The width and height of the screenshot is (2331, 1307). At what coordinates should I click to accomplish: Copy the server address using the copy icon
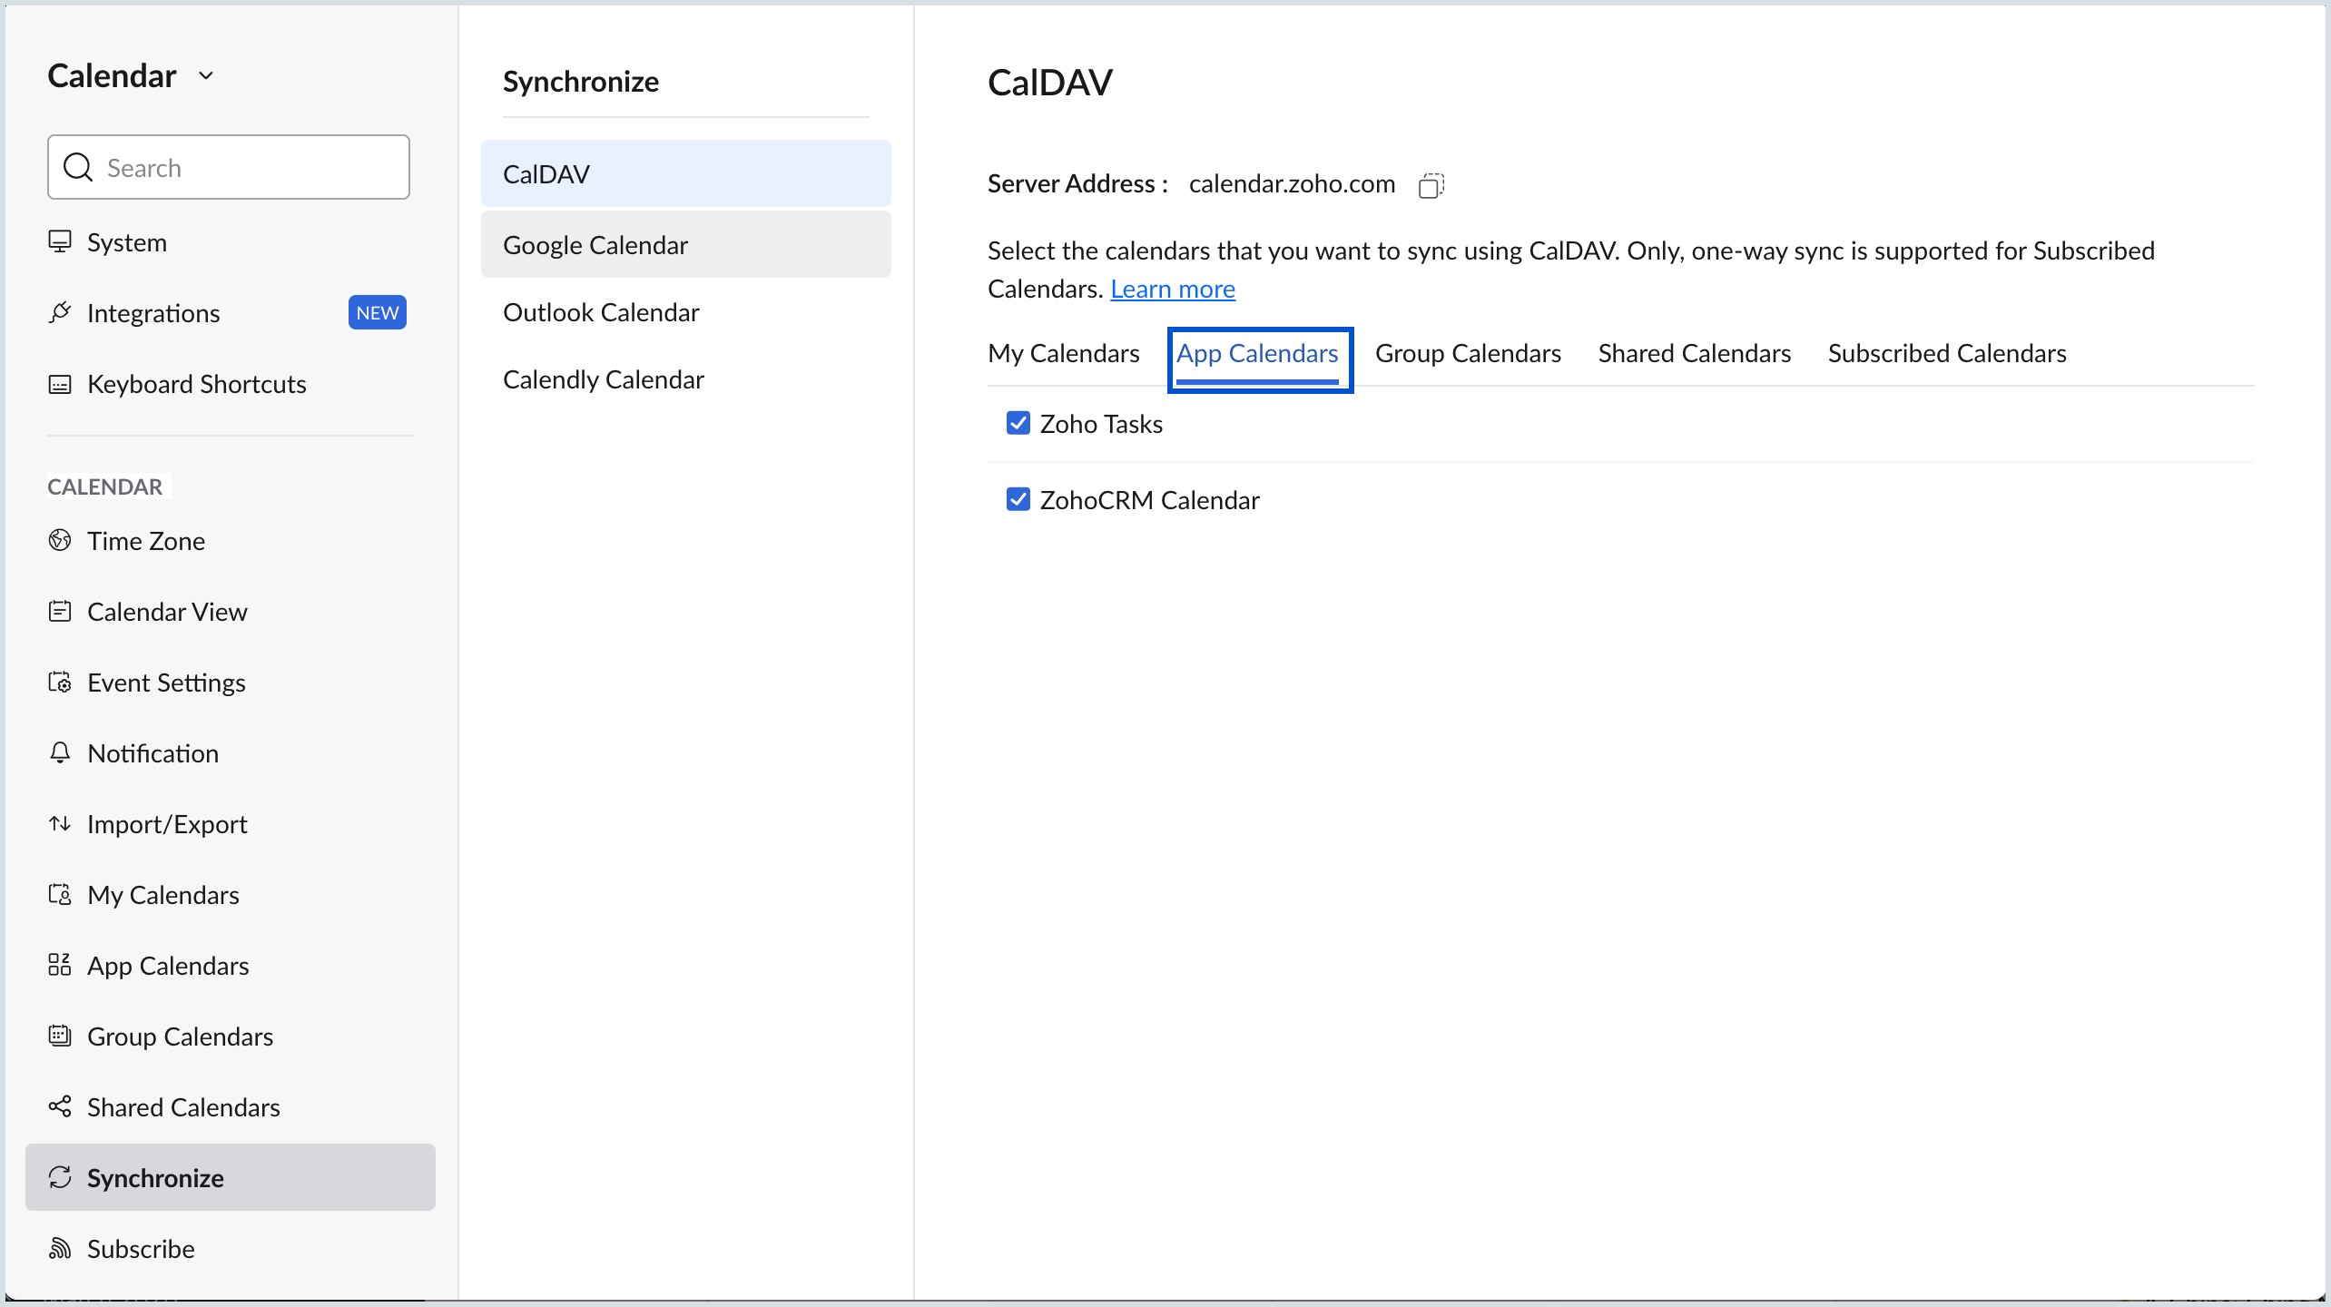pos(1431,184)
